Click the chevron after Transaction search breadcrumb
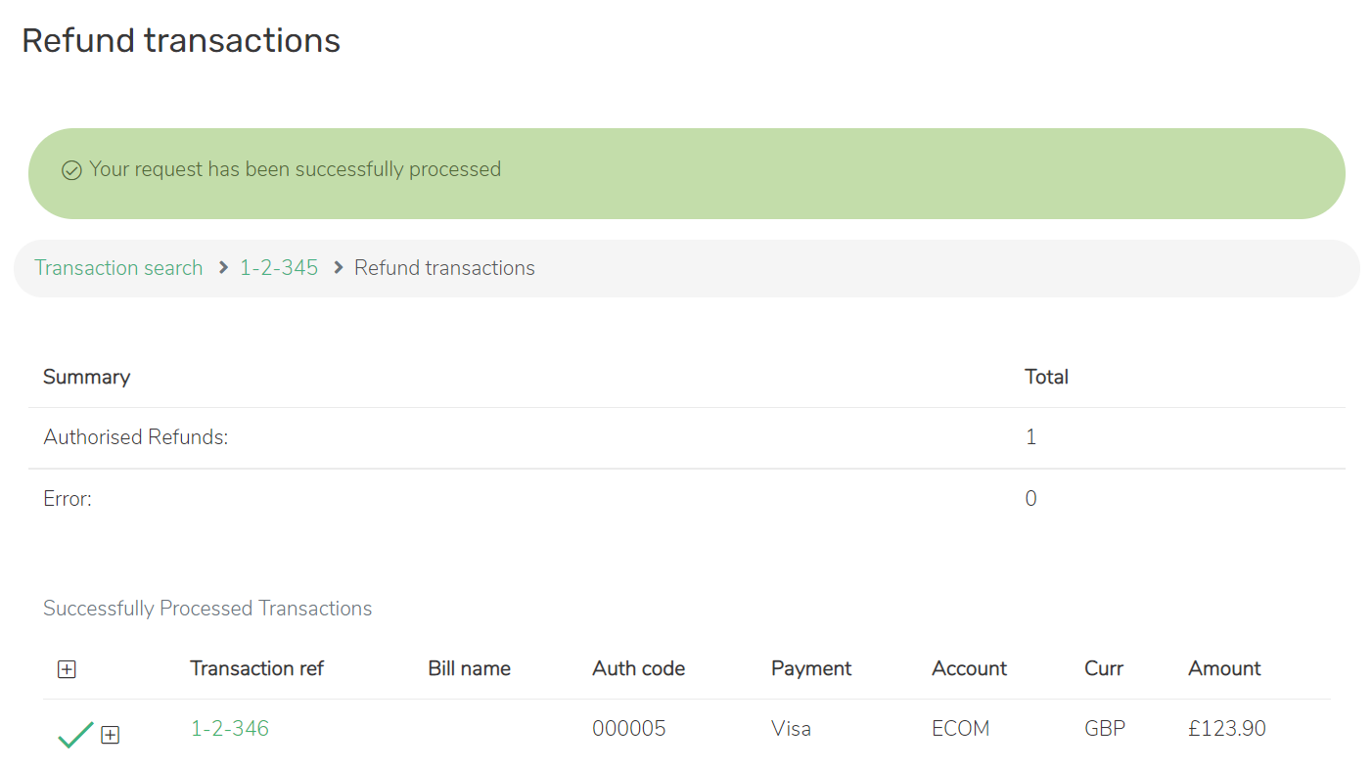 223,267
